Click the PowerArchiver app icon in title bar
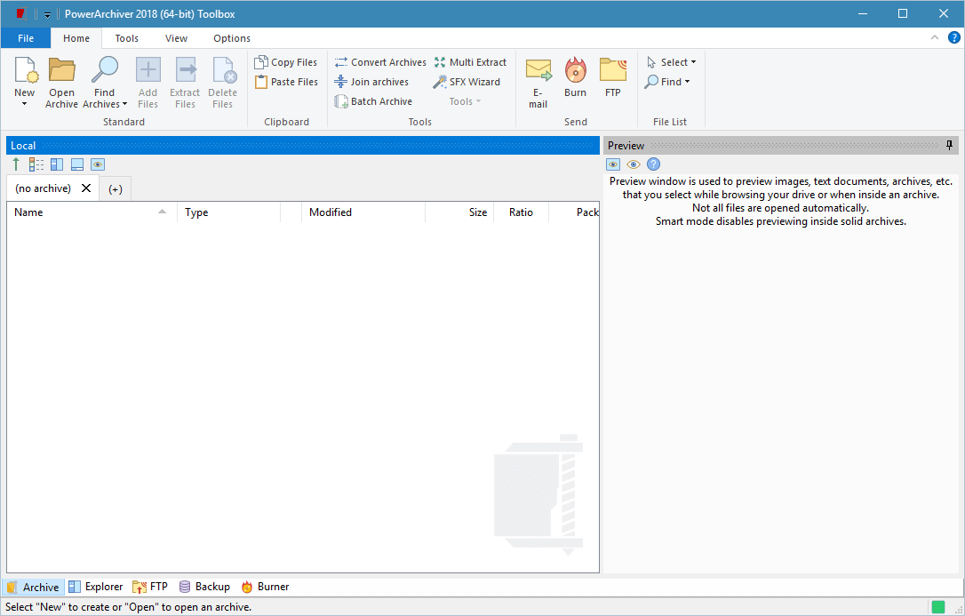Image resolution: width=965 pixels, height=616 pixels. pos(21,13)
